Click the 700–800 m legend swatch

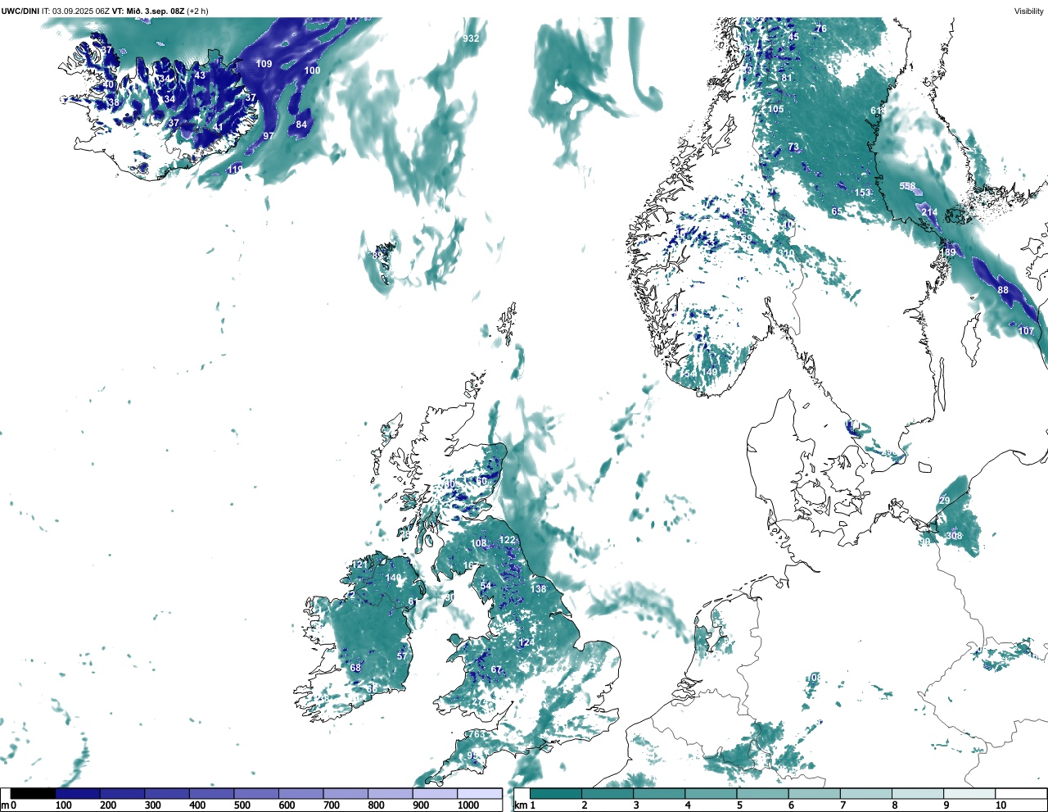point(346,793)
